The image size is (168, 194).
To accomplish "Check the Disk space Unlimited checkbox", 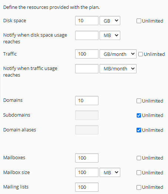I will pos(139,21).
